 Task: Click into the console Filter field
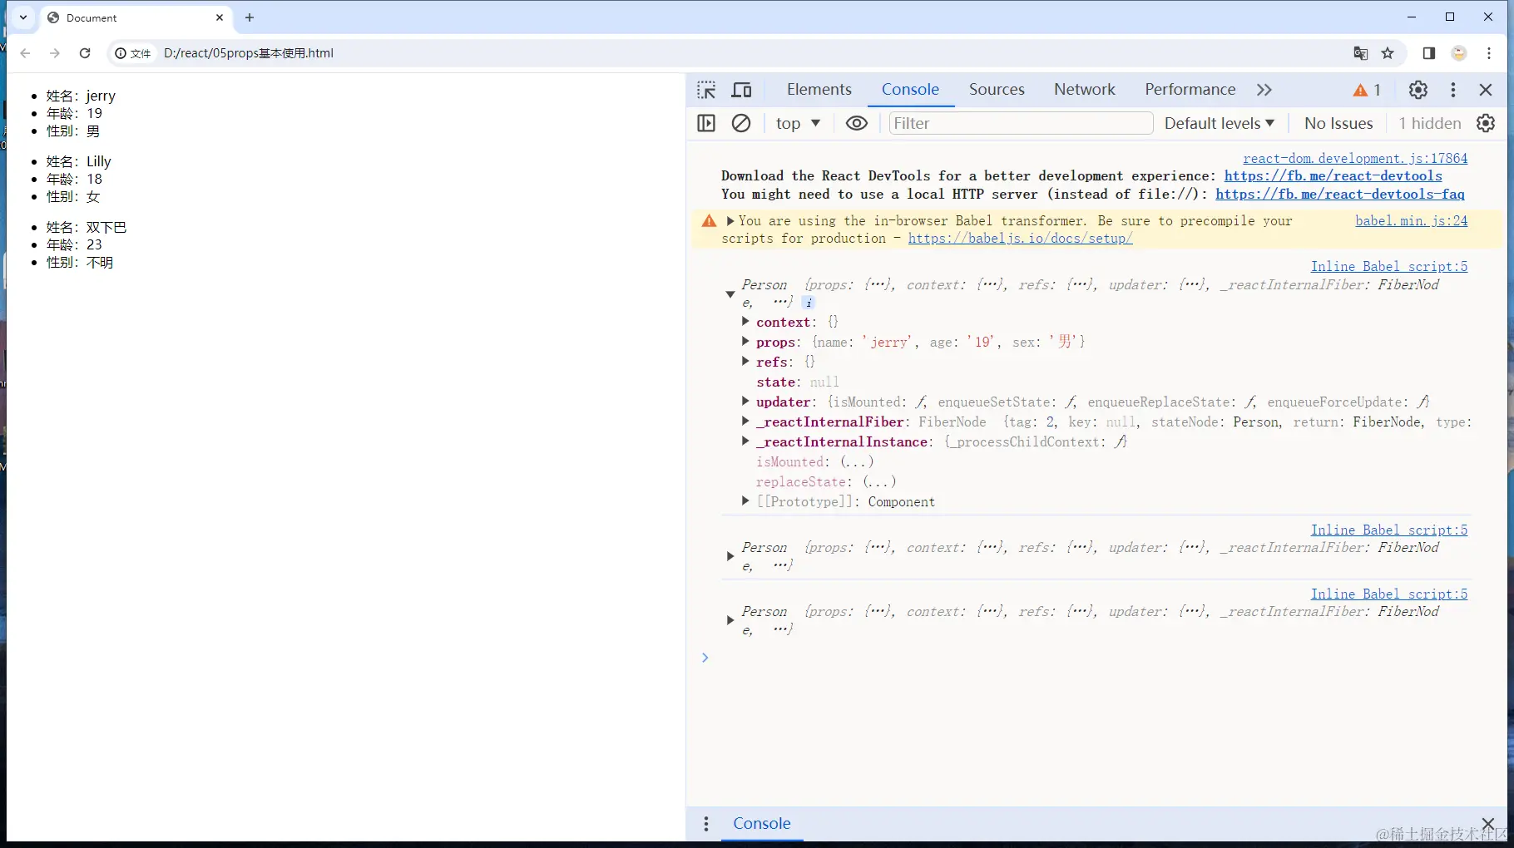1020,123
